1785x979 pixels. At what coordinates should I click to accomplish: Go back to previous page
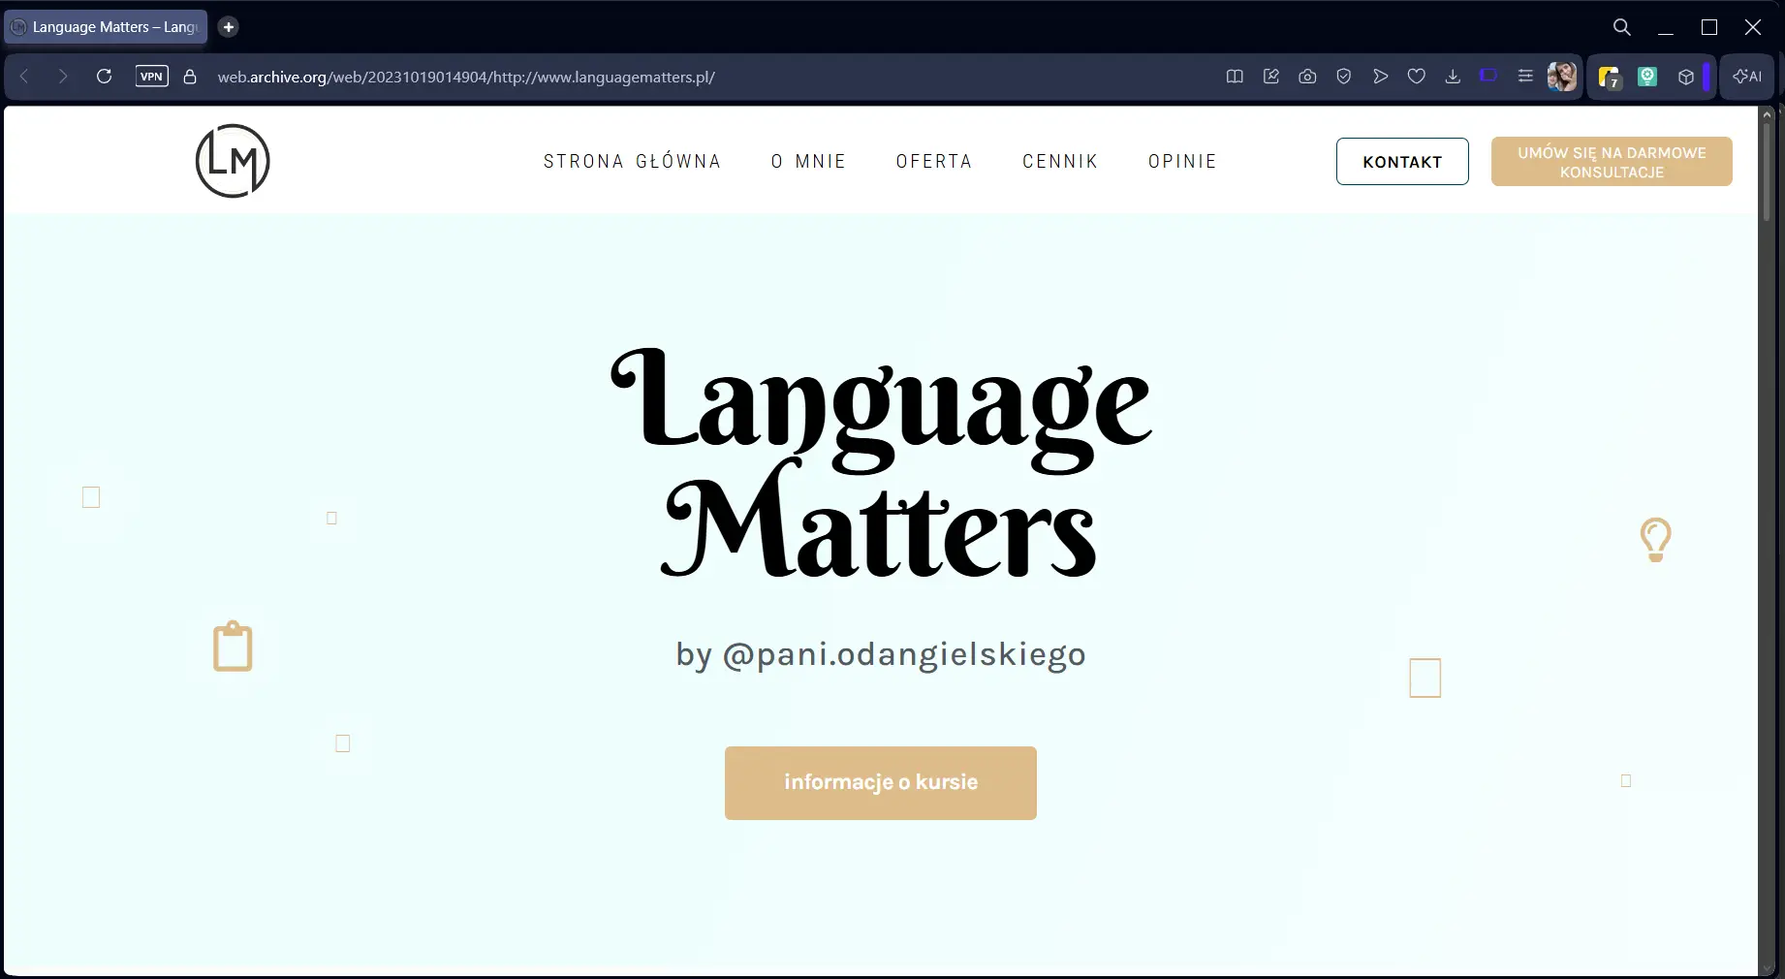tap(25, 77)
